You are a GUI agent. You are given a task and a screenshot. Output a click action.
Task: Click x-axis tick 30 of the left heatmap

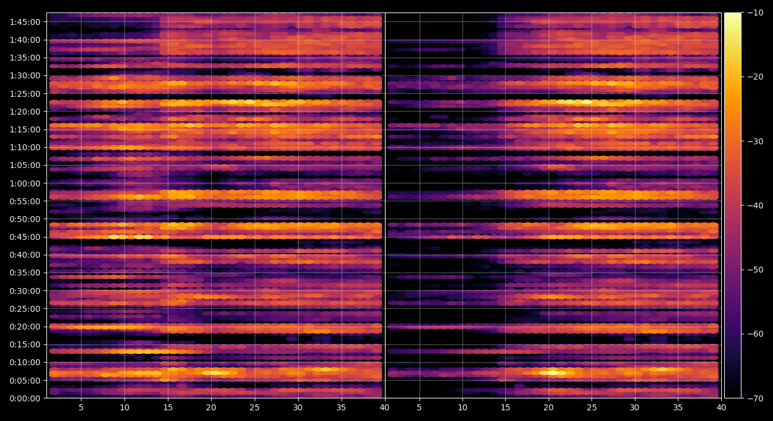click(298, 408)
